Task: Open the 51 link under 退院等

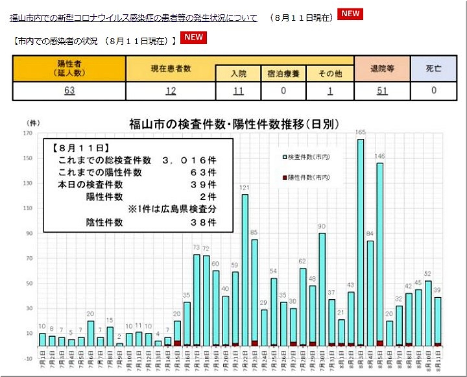Action: [381, 91]
